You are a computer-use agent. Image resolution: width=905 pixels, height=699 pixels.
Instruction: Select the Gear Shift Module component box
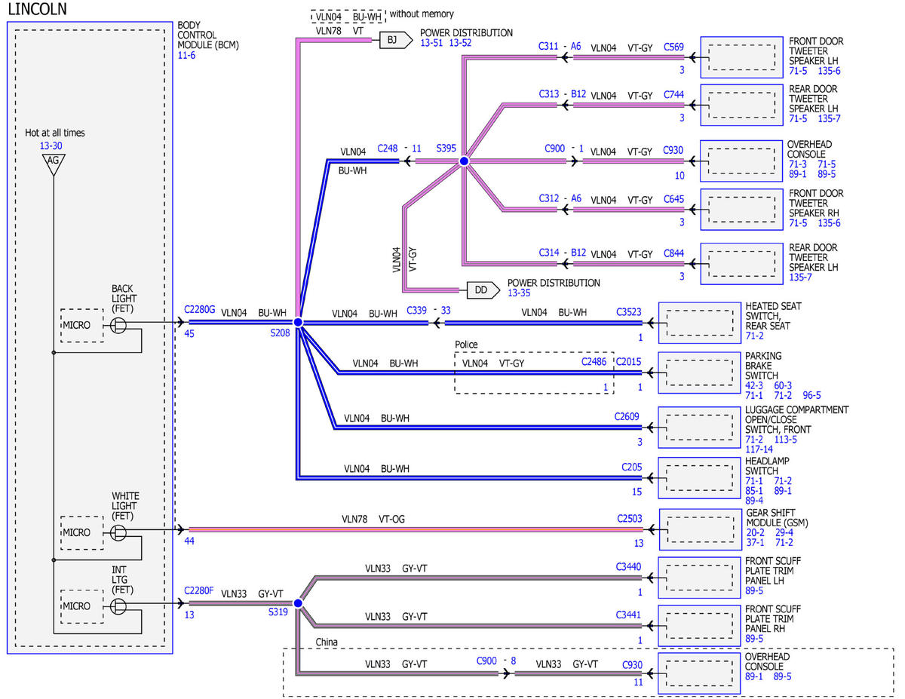(700, 530)
